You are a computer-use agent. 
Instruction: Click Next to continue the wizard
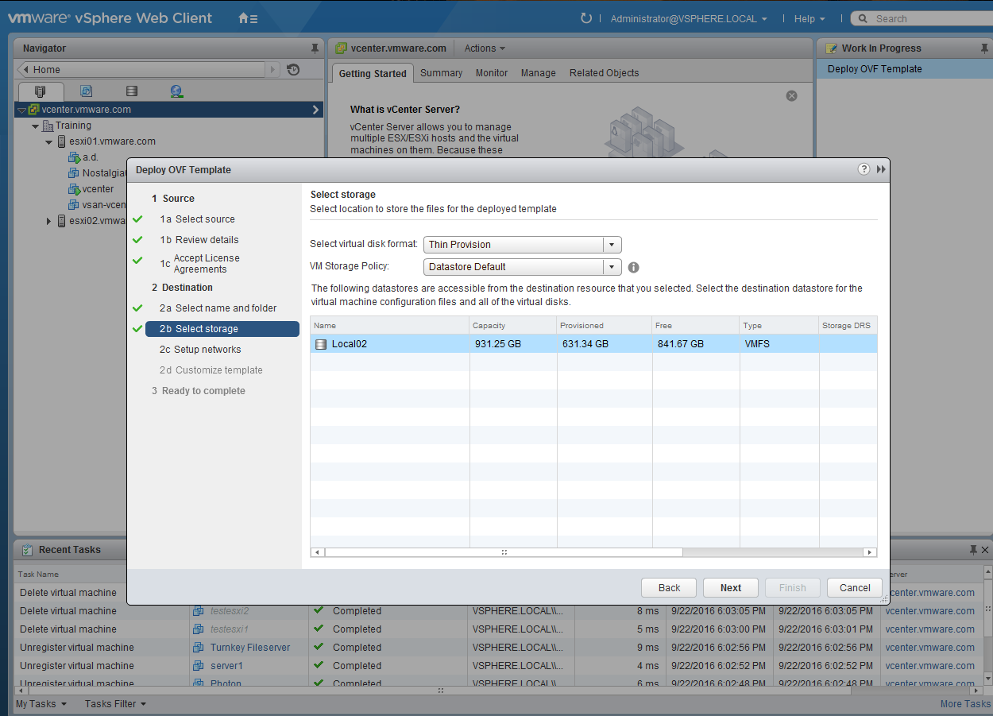tap(731, 588)
